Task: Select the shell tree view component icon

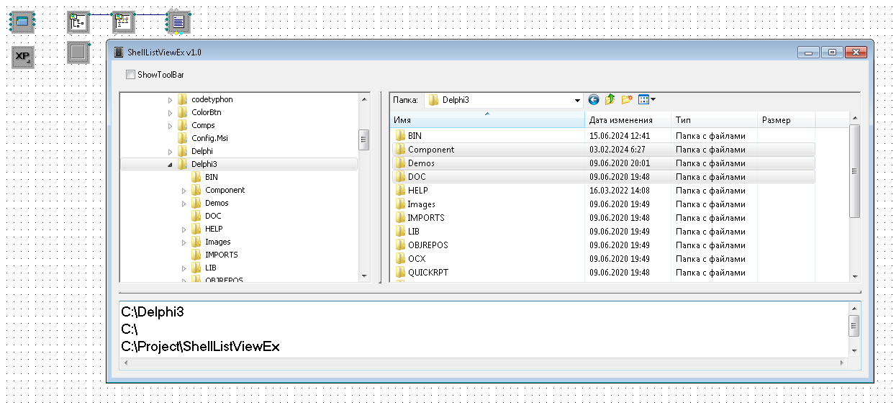Action: point(78,22)
